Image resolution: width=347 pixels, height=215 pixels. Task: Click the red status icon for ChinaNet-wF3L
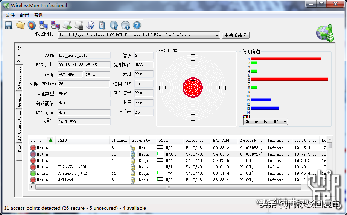pos(33,167)
